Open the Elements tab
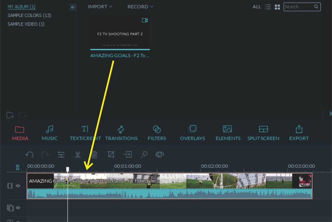 (228, 133)
